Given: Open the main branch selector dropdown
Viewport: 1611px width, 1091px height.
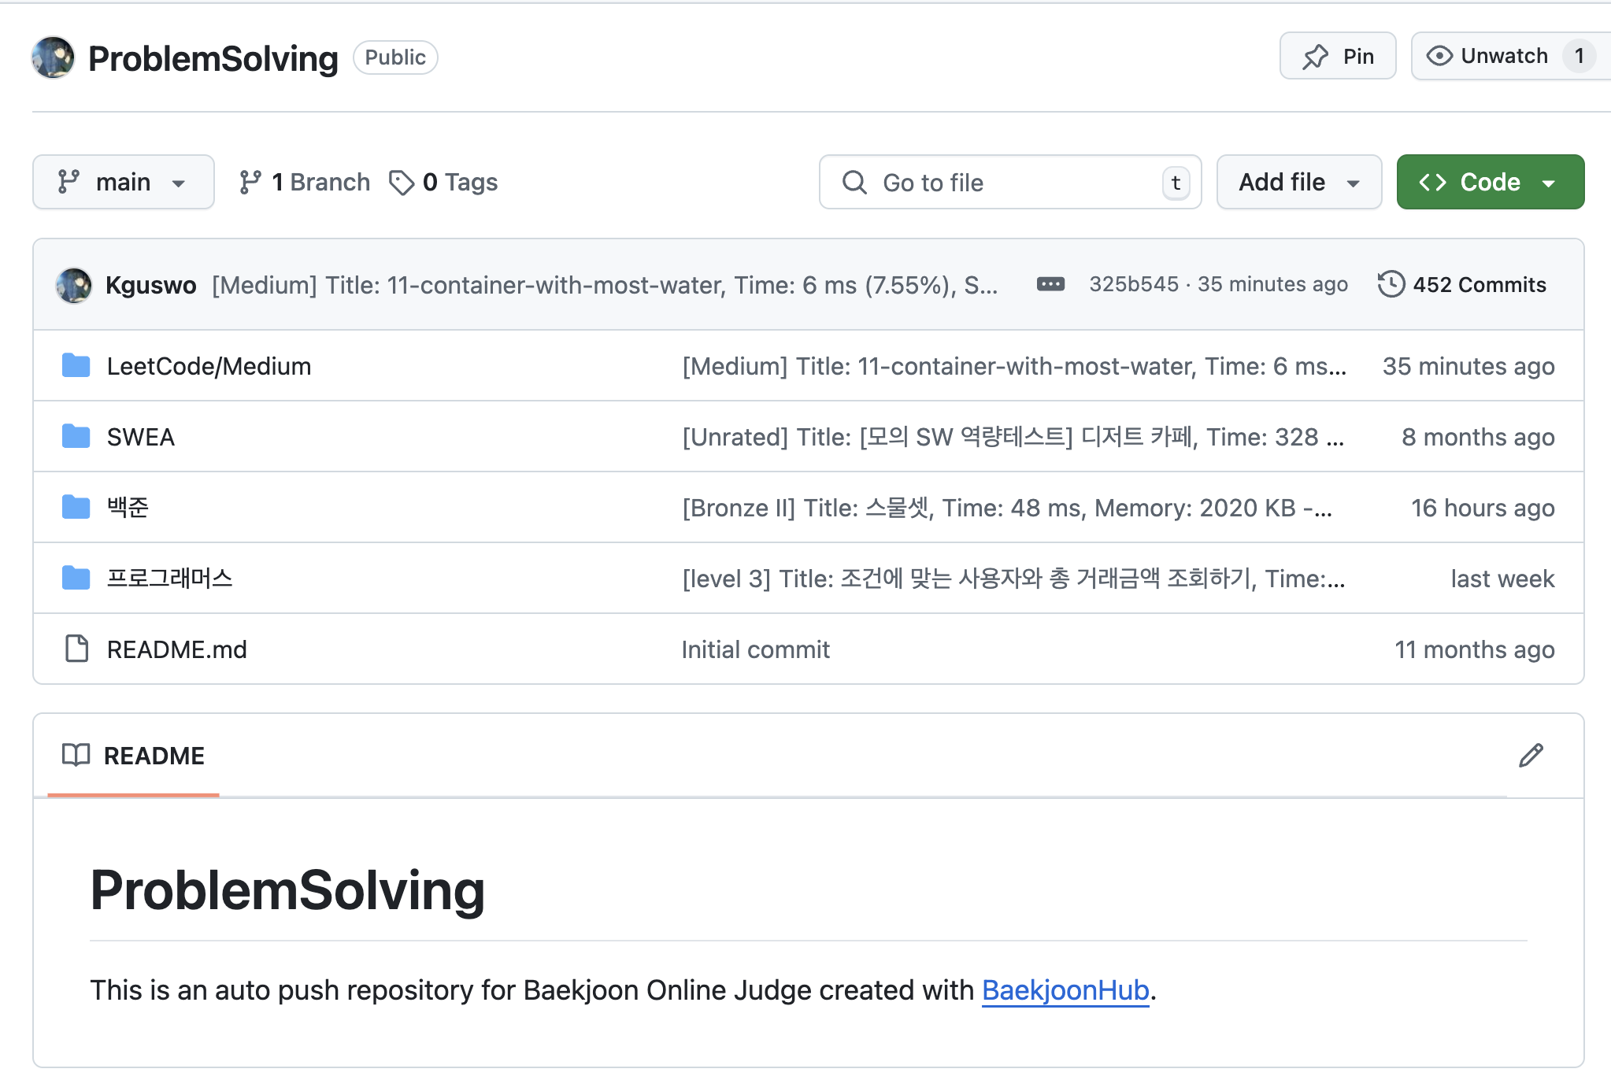Looking at the screenshot, I should tap(123, 182).
